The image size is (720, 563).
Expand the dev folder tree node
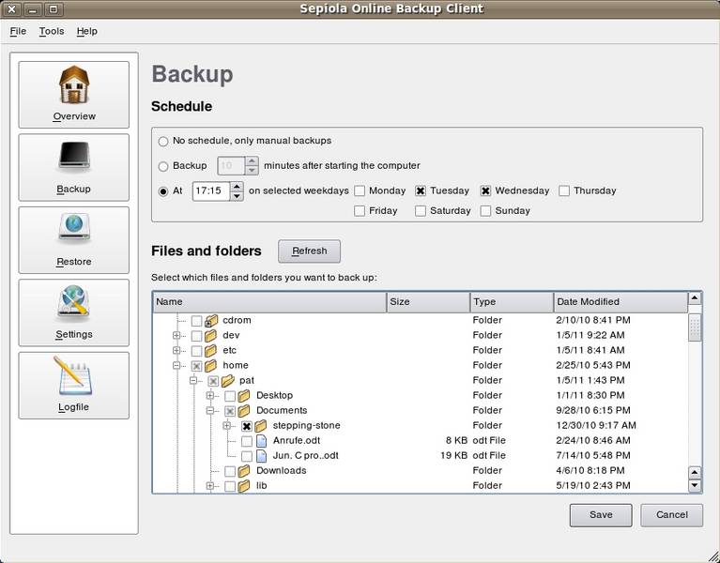tap(176, 335)
